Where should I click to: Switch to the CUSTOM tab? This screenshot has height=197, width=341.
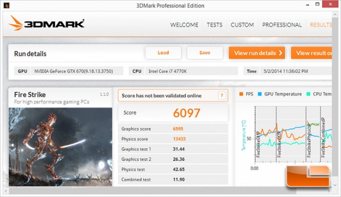coord(242,25)
